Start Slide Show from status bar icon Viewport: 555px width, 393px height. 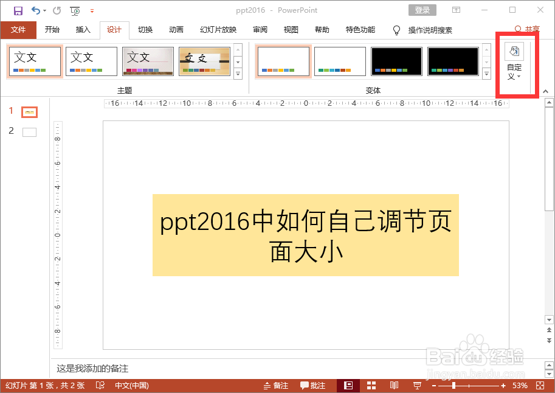(x=417, y=386)
